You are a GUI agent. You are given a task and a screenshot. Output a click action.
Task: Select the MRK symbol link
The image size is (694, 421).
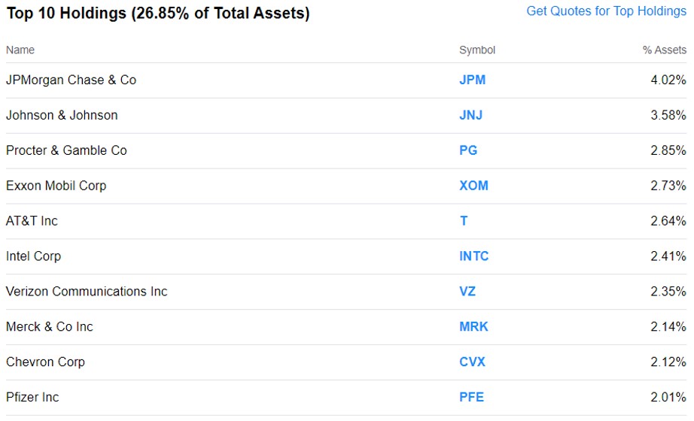[x=473, y=327]
